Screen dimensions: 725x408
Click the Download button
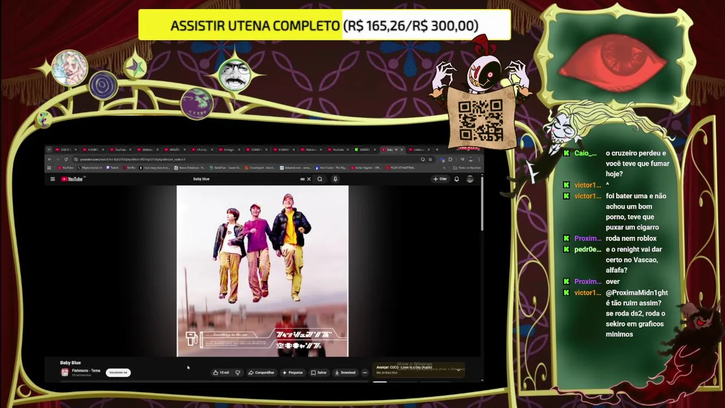pyautogui.click(x=345, y=372)
